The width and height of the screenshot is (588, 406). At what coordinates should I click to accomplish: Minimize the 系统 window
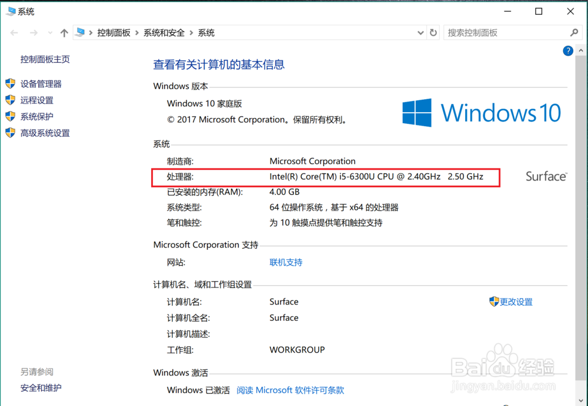pos(508,12)
